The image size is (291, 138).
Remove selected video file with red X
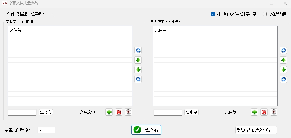click(264, 112)
